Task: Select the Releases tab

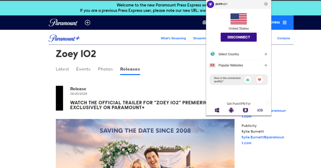Action: (x=130, y=69)
